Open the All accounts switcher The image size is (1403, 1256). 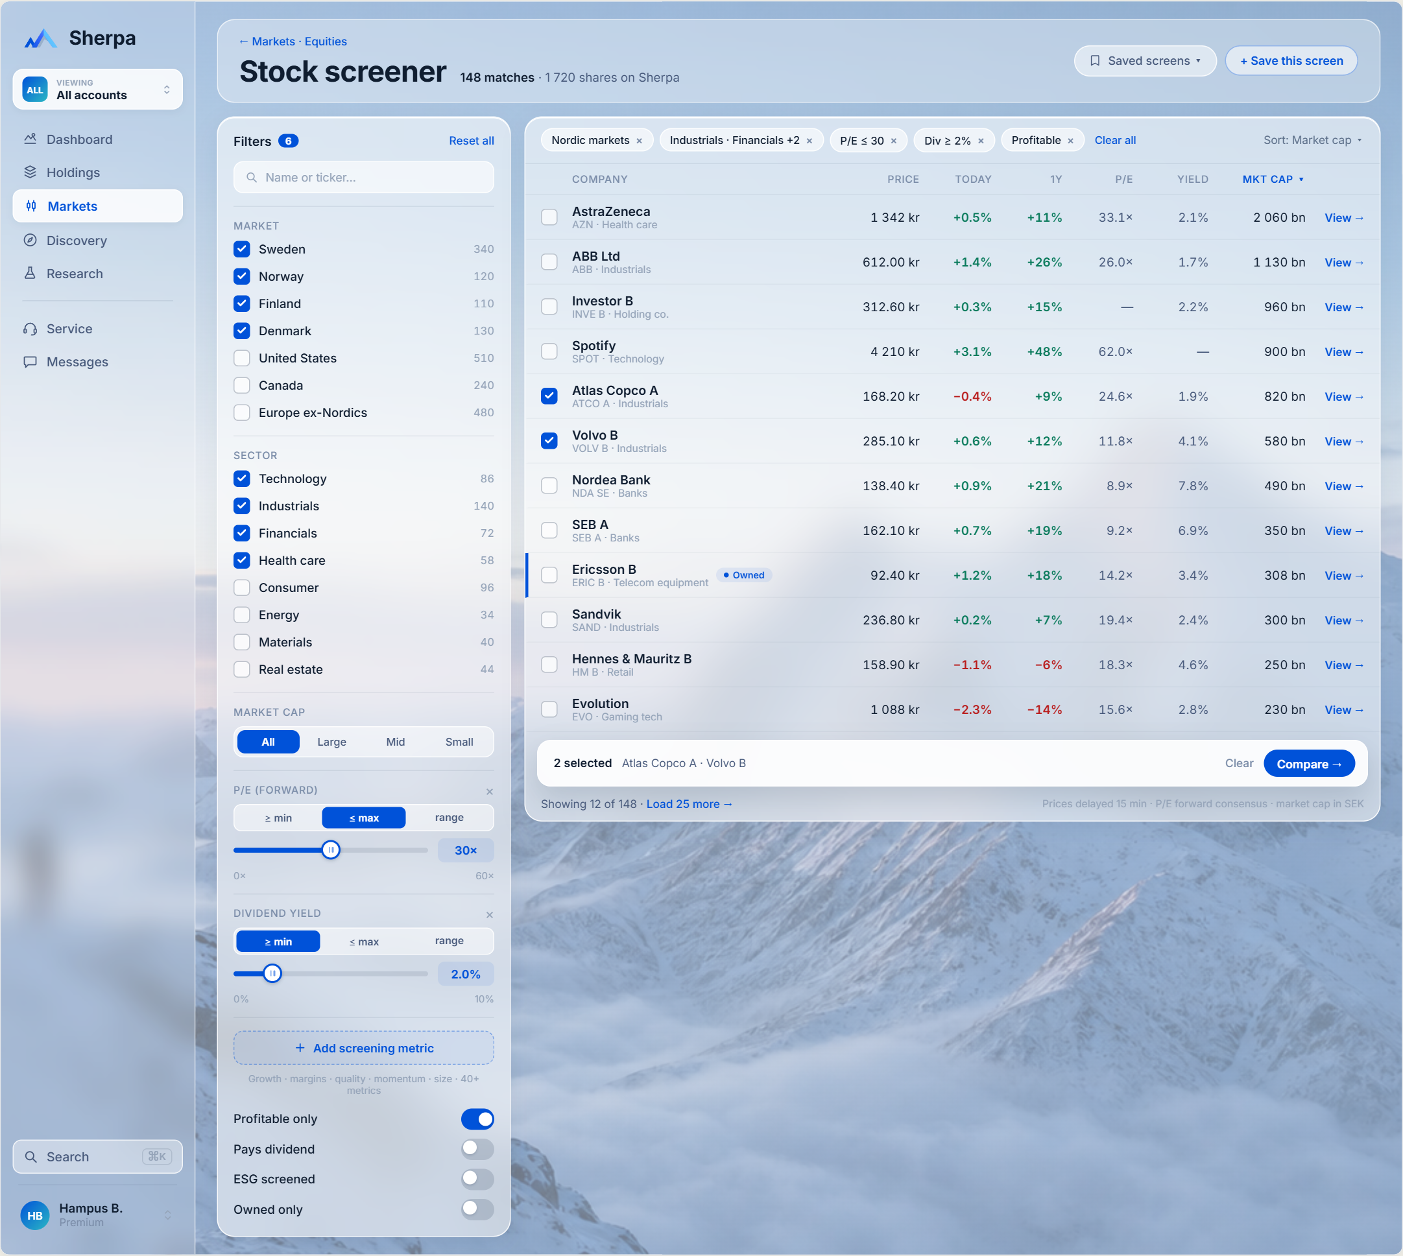[x=97, y=89]
